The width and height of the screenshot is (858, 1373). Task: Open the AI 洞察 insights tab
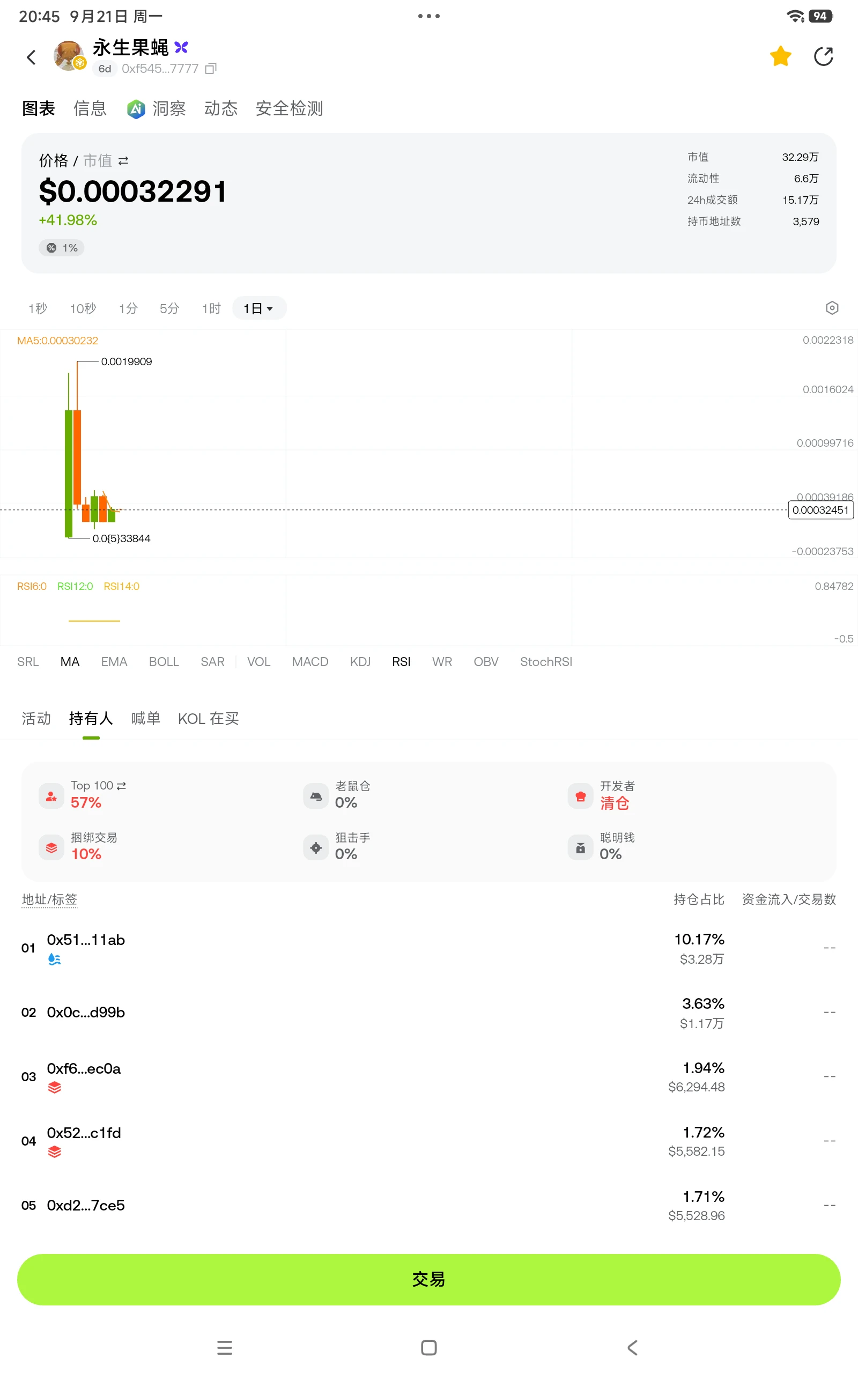(157, 108)
